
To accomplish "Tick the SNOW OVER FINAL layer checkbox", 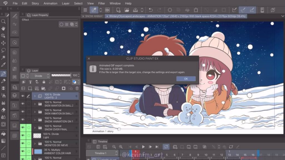I will click(29, 127).
